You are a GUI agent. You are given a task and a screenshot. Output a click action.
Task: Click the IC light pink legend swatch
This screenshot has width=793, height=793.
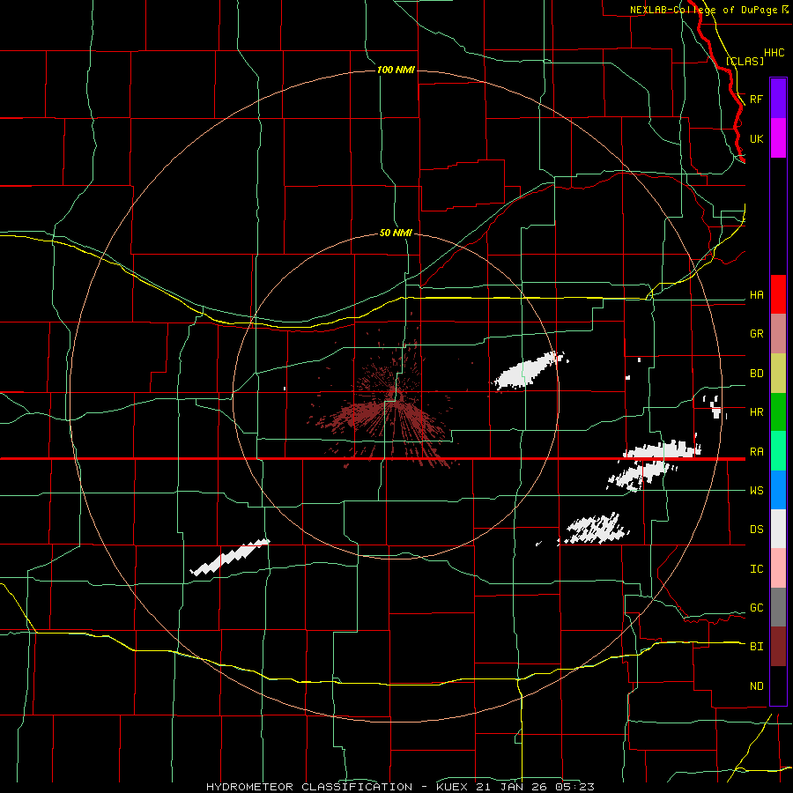pos(778,568)
